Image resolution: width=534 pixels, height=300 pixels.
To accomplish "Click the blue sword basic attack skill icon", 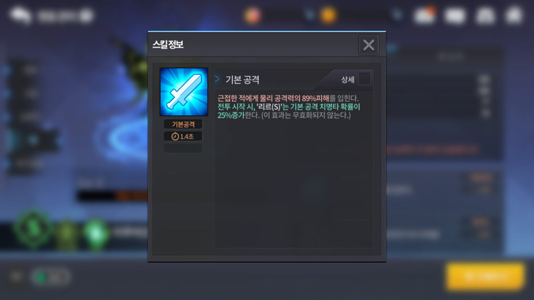I will (x=183, y=92).
